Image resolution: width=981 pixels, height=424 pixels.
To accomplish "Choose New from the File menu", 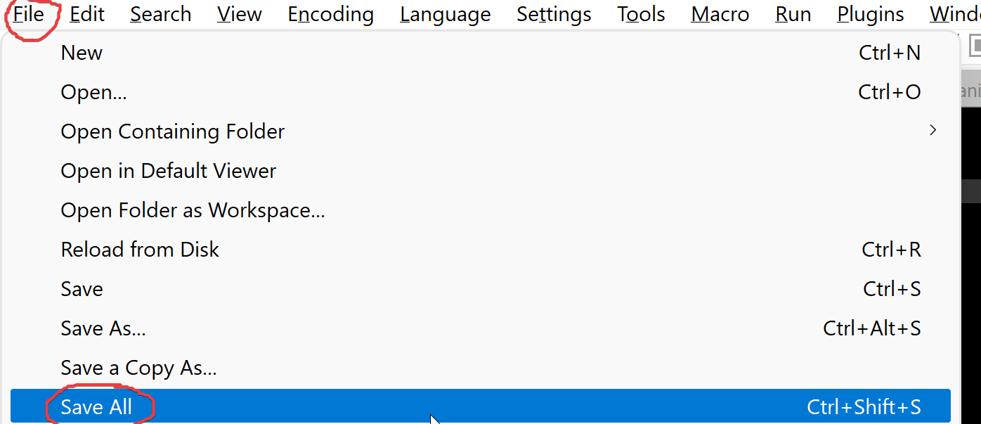I will pos(82,53).
